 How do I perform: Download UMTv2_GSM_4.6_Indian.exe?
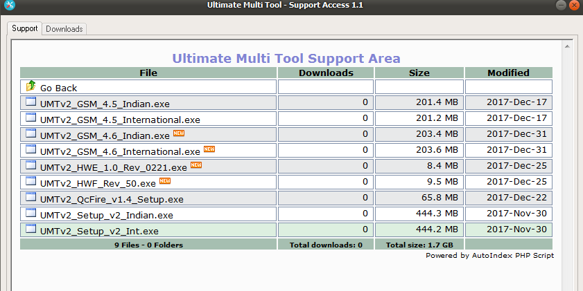105,136
